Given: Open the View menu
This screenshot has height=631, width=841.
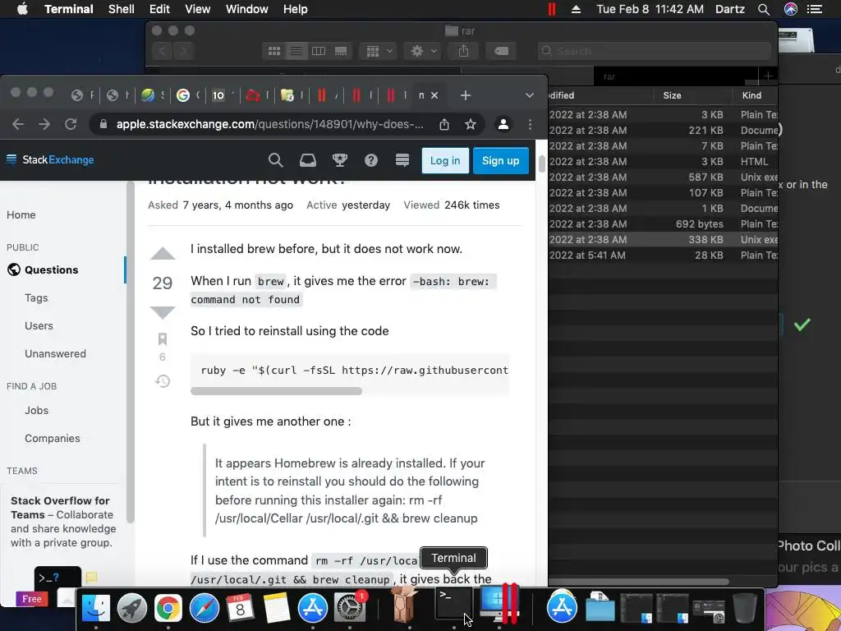Looking at the screenshot, I should click(x=197, y=9).
